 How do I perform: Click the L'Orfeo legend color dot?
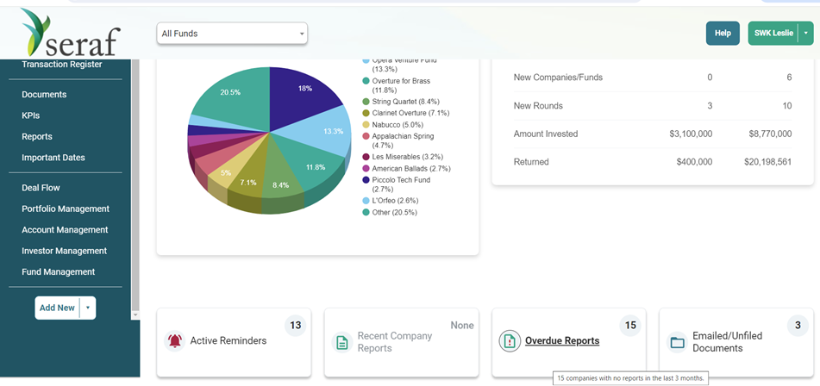366,201
